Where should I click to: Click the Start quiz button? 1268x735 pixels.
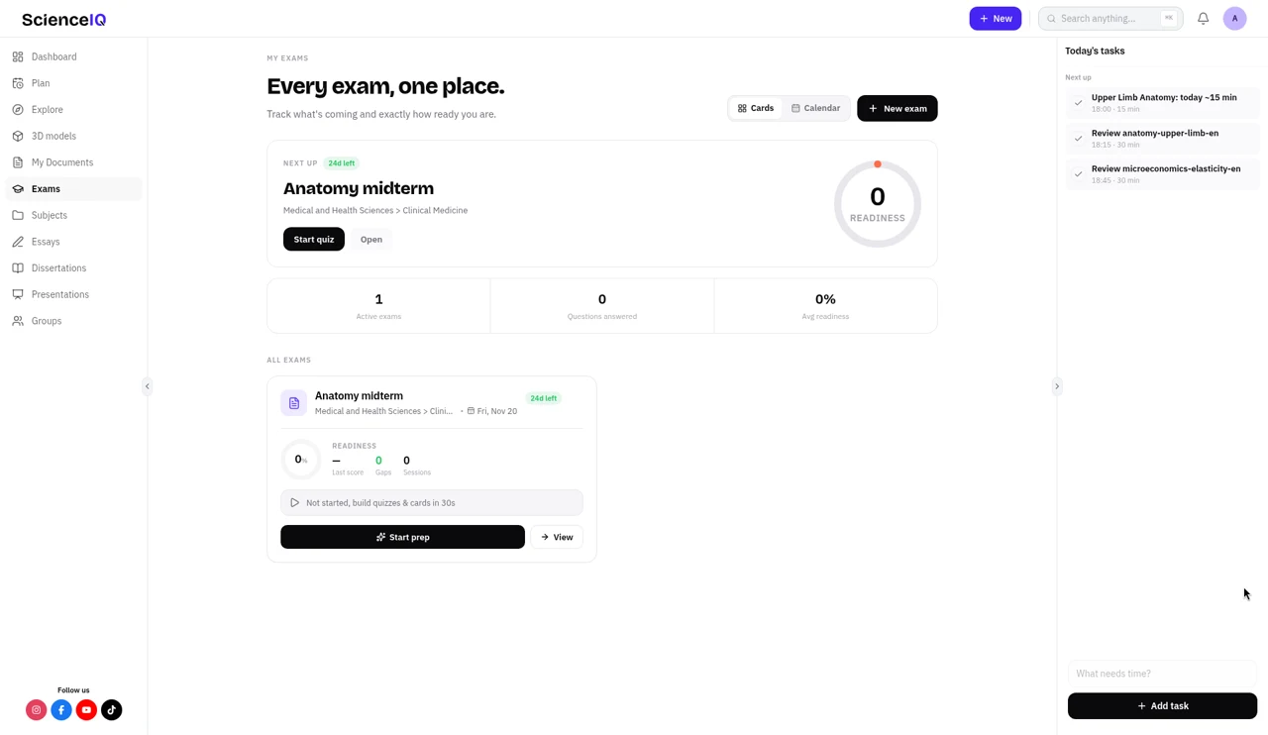click(314, 240)
